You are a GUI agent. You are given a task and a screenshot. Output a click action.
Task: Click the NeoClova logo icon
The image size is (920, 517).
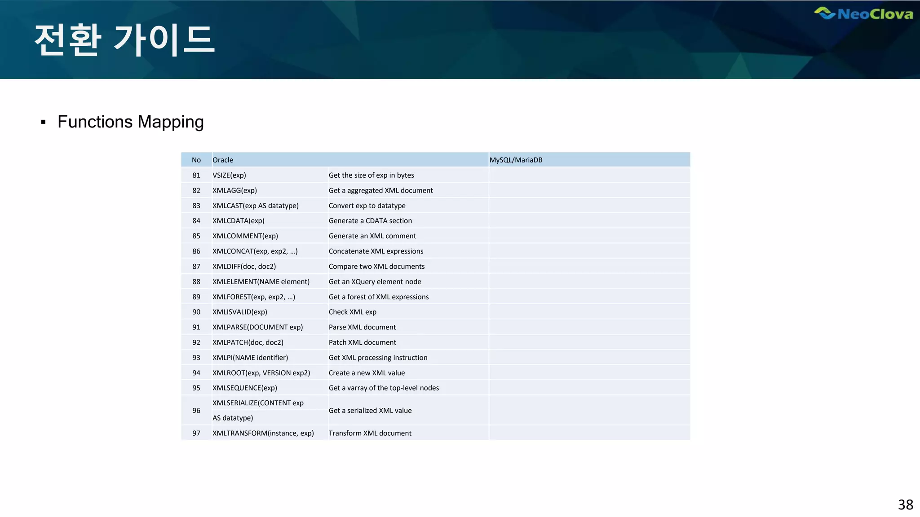pyautogui.click(x=825, y=13)
